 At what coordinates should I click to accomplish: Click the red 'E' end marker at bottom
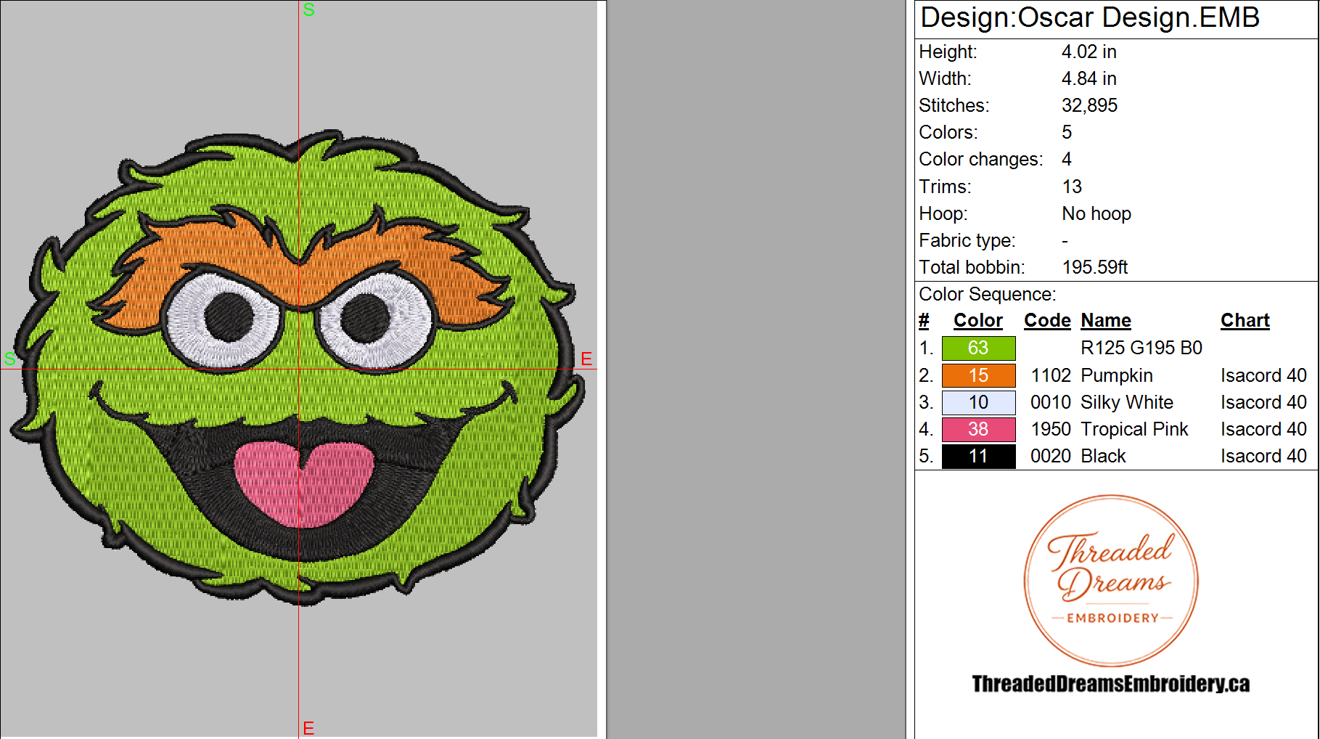point(308,728)
